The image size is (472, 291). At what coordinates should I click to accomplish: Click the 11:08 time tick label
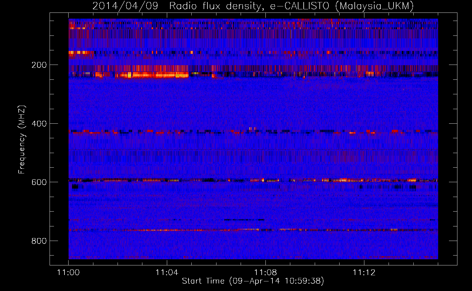[265, 272]
